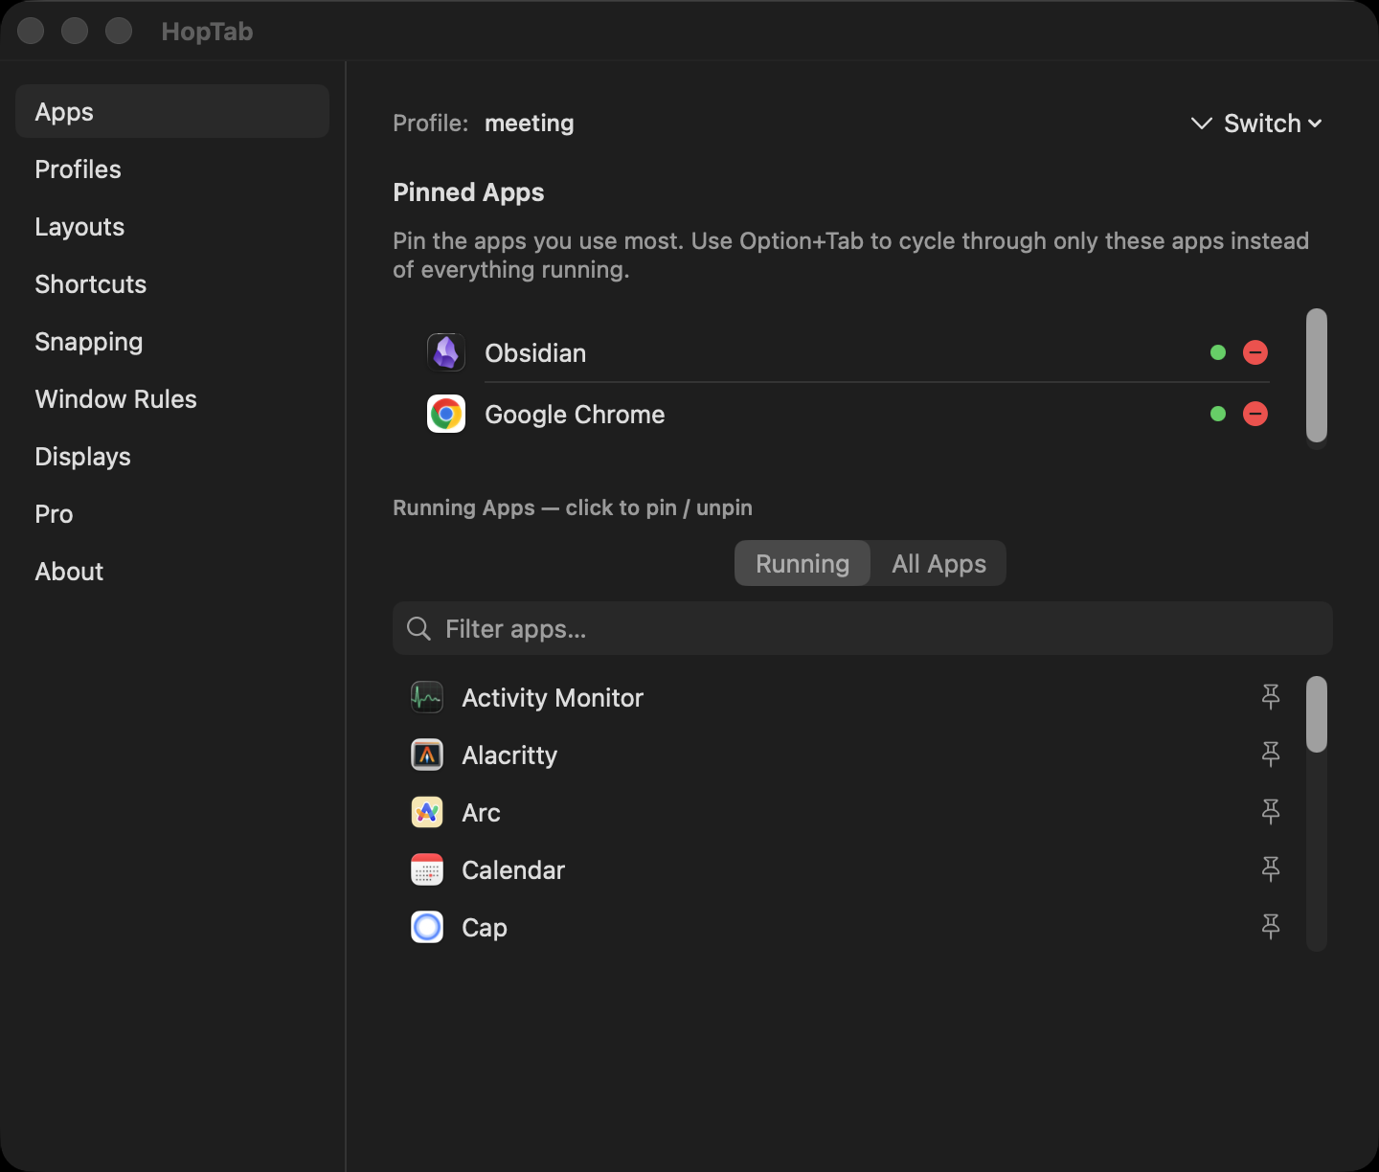Screen dimensions: 1379x1172
Task: Click the Filter apps search field
Action: pos(862,628)
